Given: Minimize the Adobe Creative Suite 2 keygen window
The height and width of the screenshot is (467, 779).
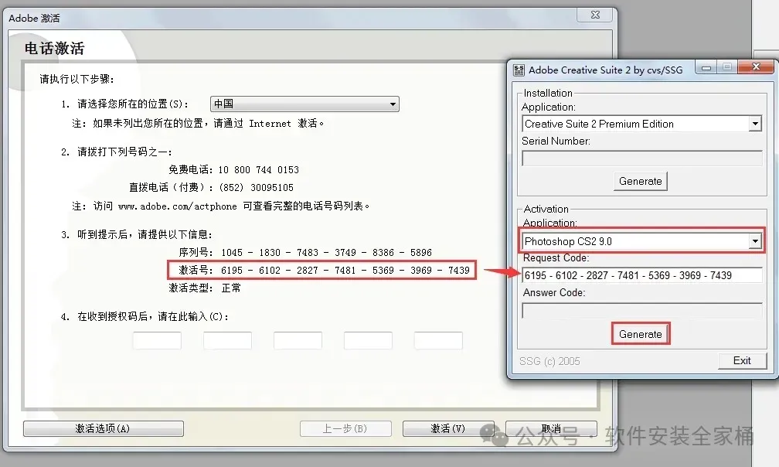Looking at the screenshot, I should [706, 66].
